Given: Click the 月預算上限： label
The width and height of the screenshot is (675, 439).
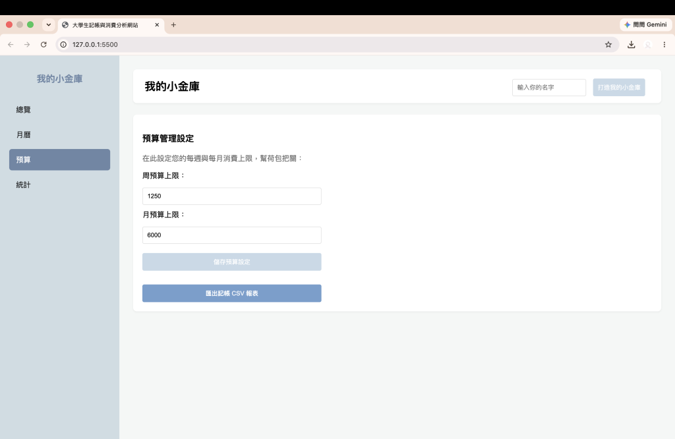Looking at the screenshot, I should click(x=163, y=215).
